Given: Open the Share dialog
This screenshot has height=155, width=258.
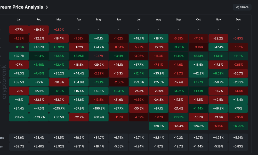Looking at the screenshot, I should pos(242,7).
